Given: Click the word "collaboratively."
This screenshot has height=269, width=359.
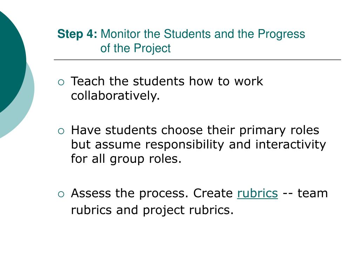Looking at the screenshot, I should 115,95.
